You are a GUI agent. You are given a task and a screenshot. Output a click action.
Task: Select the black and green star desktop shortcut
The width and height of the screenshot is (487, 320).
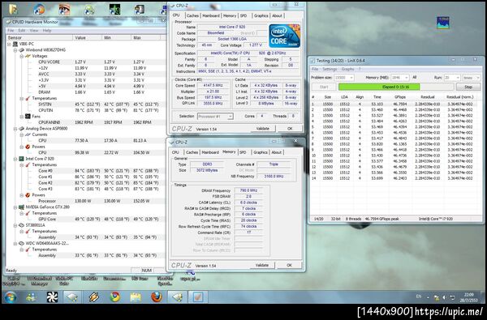click(114, 9)
